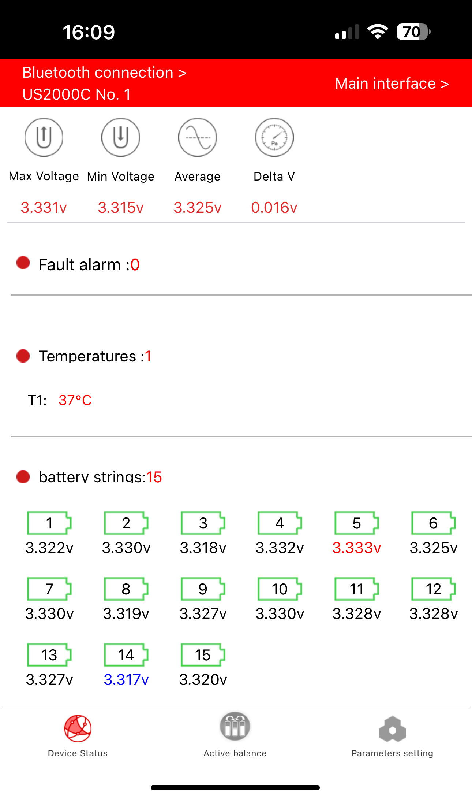Tap the phone battery level indicator

(x=413, y=32)
